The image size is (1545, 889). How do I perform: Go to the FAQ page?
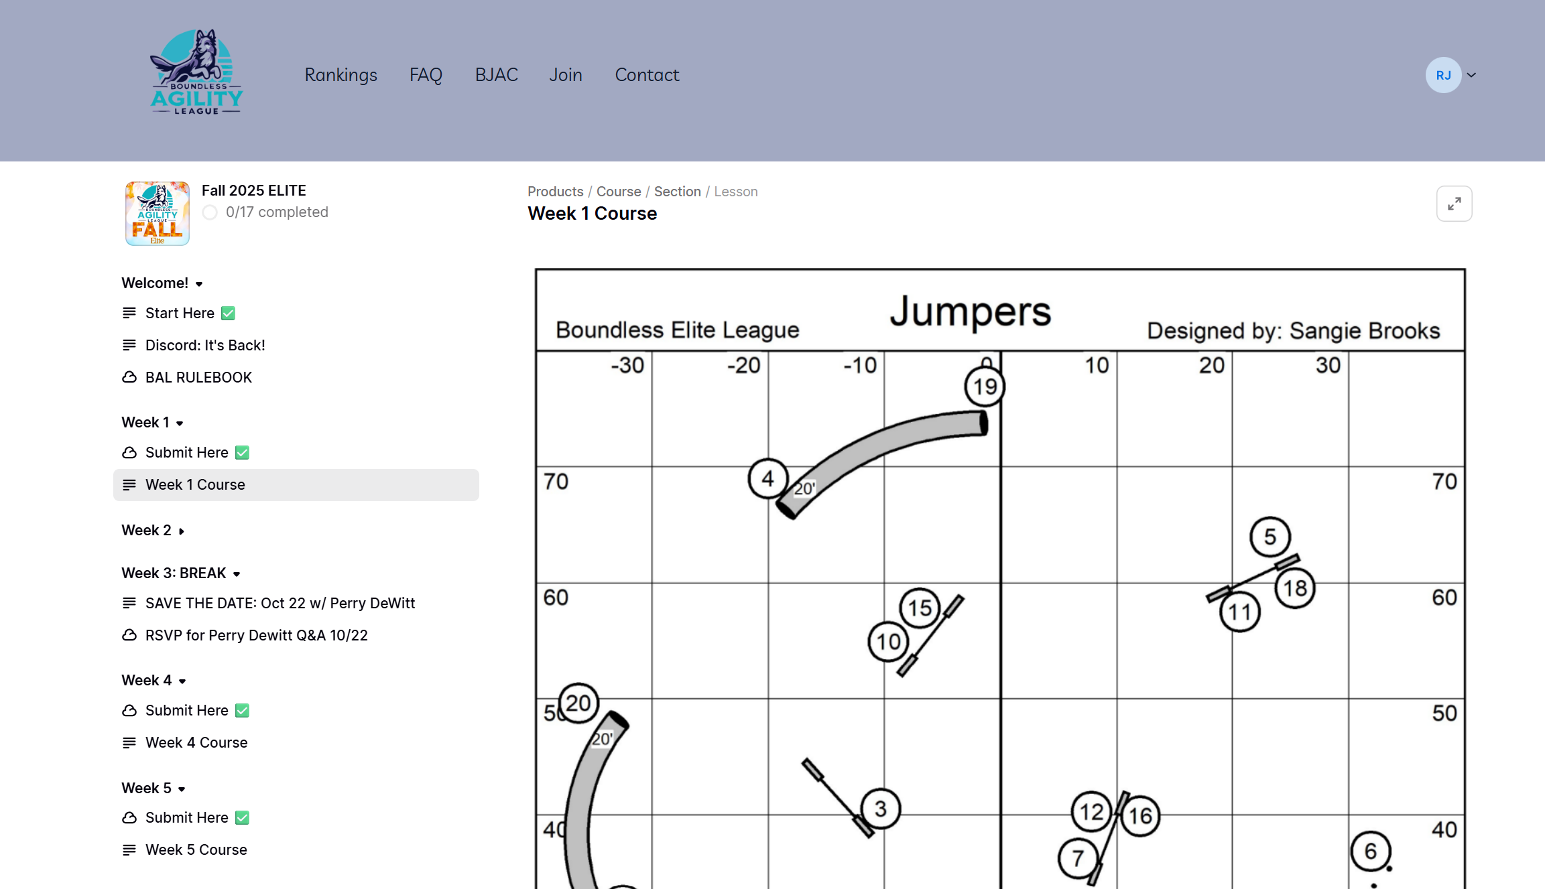[426, 75]
